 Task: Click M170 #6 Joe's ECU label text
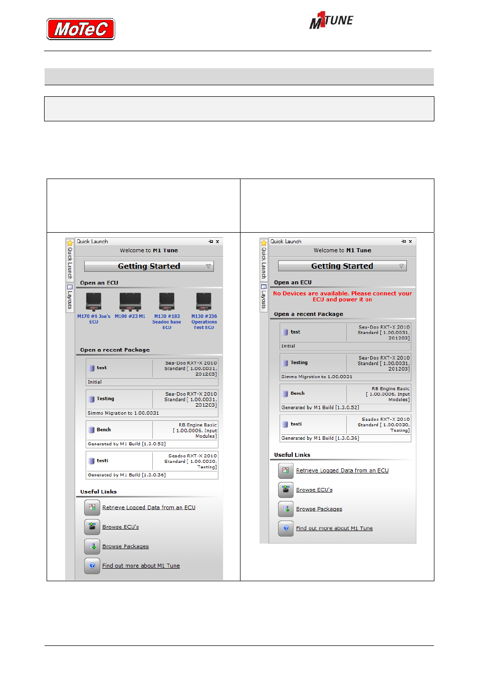tap(94, 319)
